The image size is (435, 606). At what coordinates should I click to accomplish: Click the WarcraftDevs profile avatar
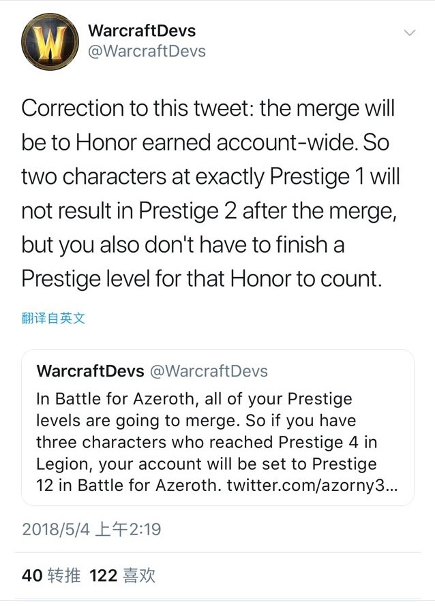[x=50, y=42]
